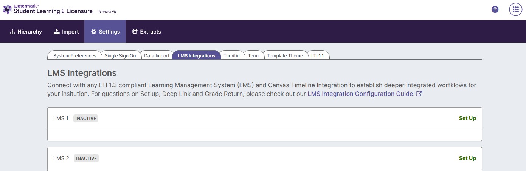Click the INACTIVE badge next to LMS 1
Screen dimensions: 526x171
pos(85,118)
